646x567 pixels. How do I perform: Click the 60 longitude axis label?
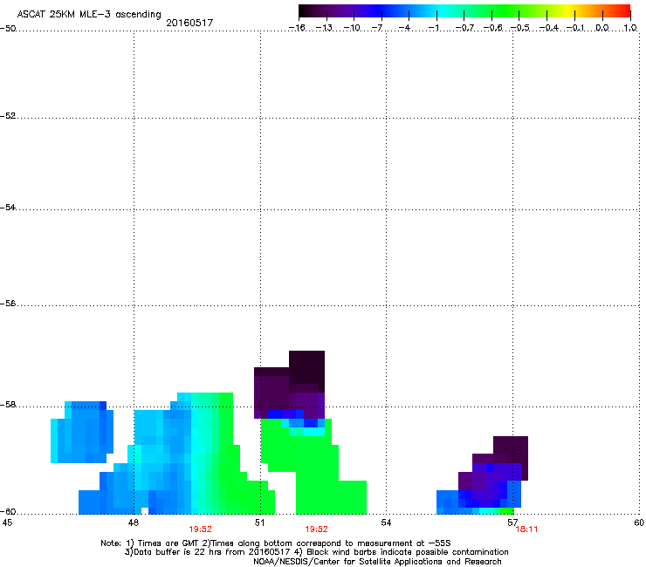[x=639, y=523]
